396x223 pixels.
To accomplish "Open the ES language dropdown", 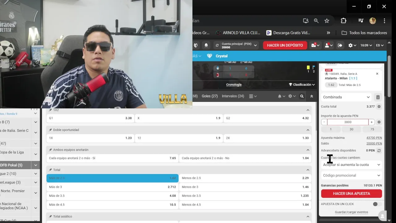I will point(380,45).
